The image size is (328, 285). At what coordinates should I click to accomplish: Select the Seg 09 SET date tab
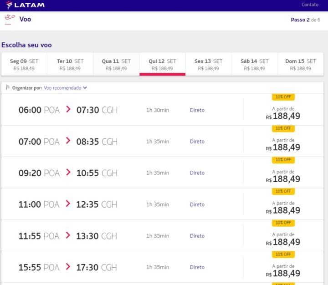point(24,64)
